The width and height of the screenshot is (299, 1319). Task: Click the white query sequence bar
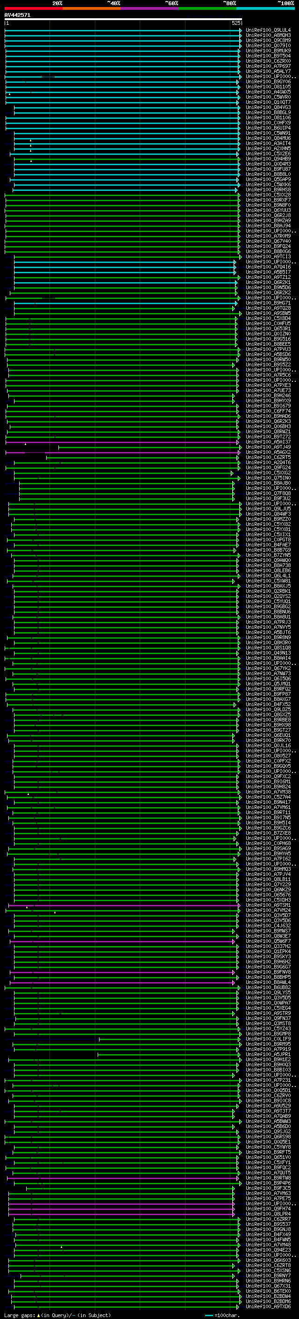pos(123,19)
